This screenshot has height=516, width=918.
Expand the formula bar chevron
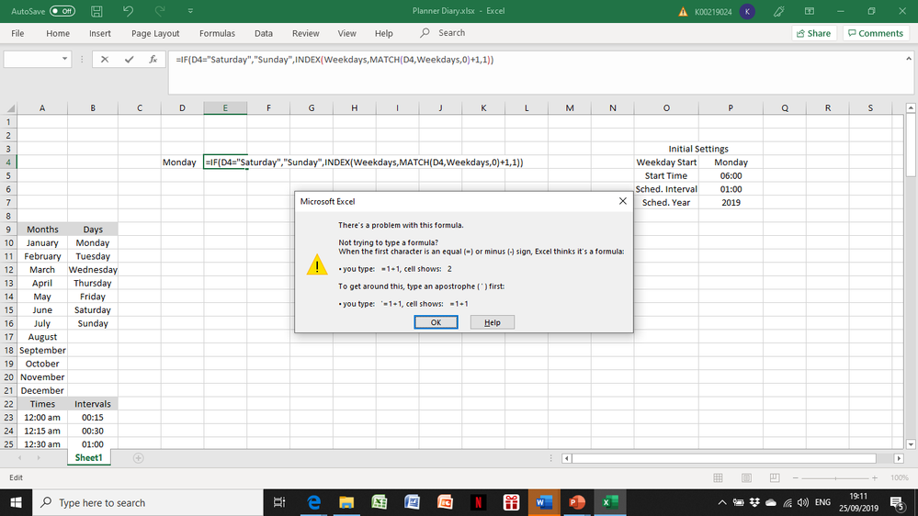click(909, 59)
